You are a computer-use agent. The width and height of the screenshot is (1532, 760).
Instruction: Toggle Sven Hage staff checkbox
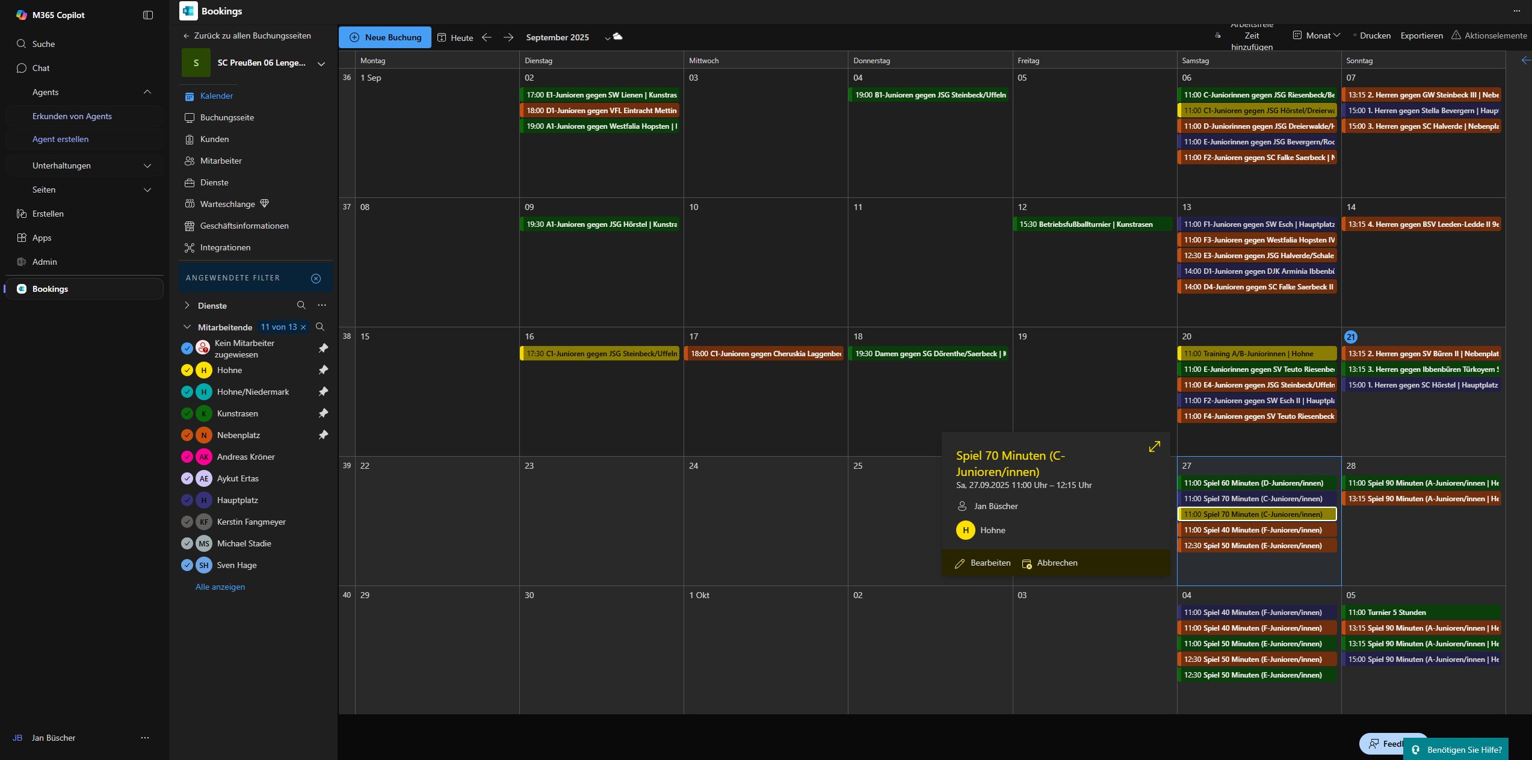point(187,565)
